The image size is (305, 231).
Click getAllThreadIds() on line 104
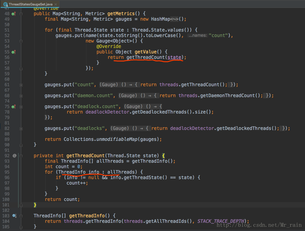[169, 221]
